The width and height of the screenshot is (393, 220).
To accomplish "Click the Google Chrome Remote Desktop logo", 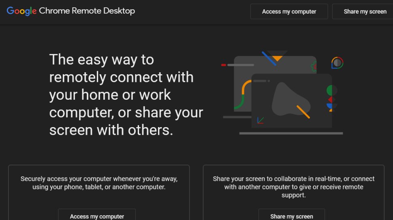I will click(x=70, y=11).
